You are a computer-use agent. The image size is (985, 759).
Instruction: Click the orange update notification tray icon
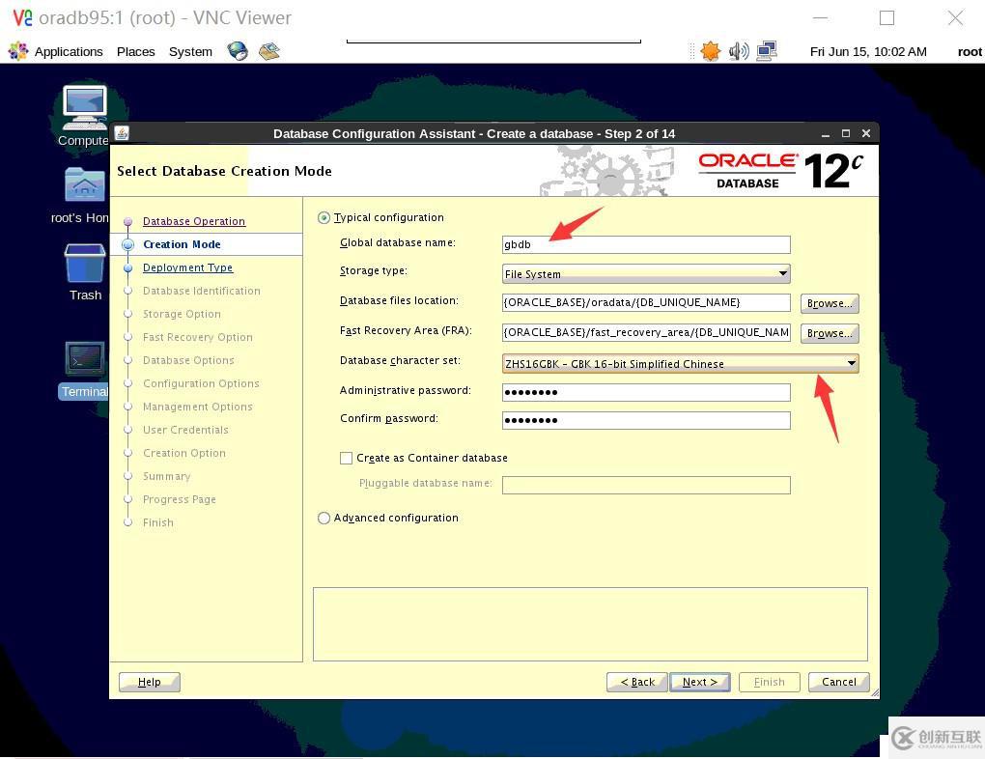coord(710,51)
